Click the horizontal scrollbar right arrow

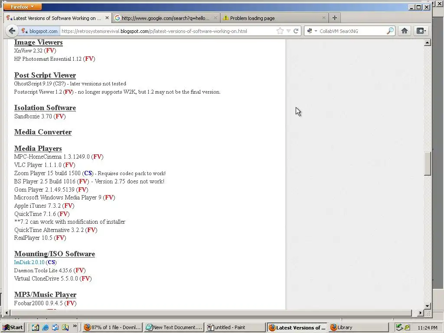pos(421,313)
